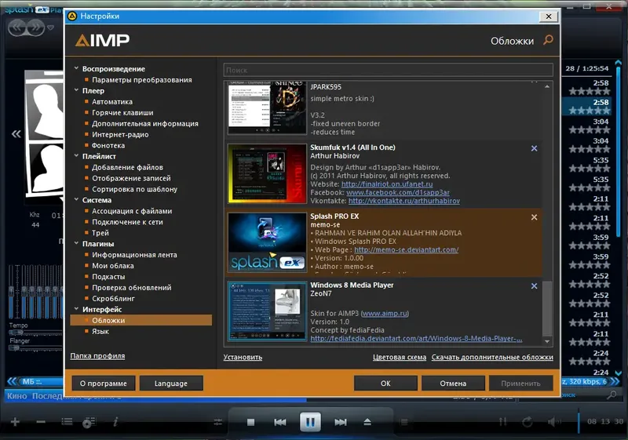Click the Установить link
The image size is (628, 440).
click(x=243, y=357)
